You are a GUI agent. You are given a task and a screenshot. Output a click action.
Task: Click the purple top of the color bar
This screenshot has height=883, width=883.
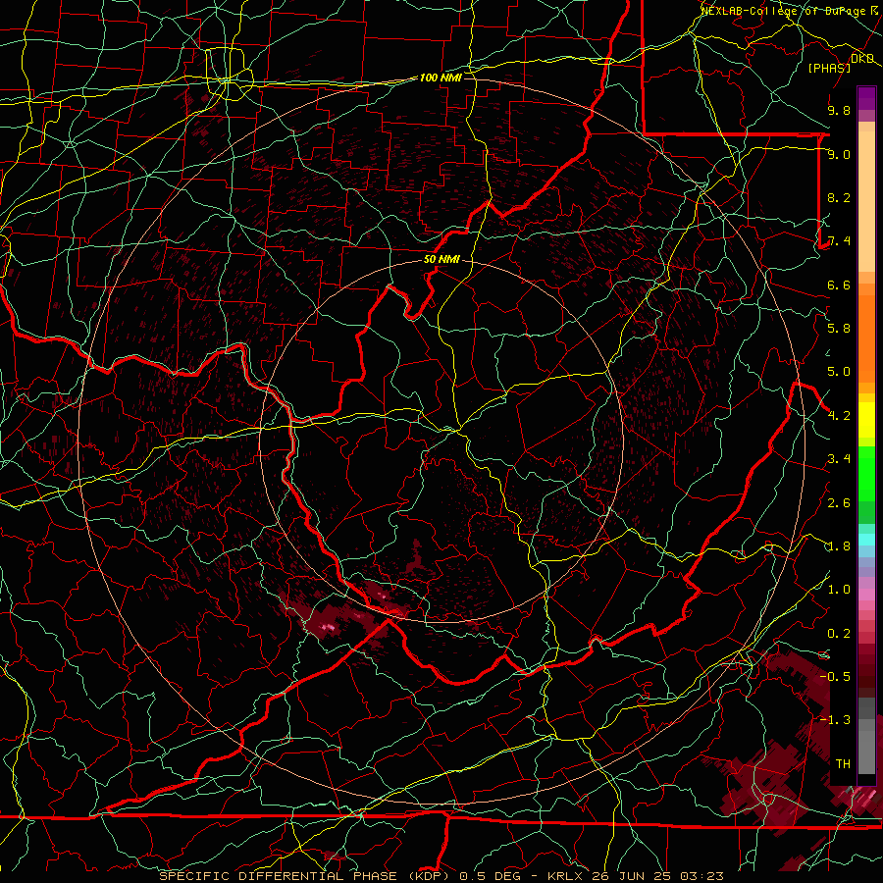(x=866, y=98)
